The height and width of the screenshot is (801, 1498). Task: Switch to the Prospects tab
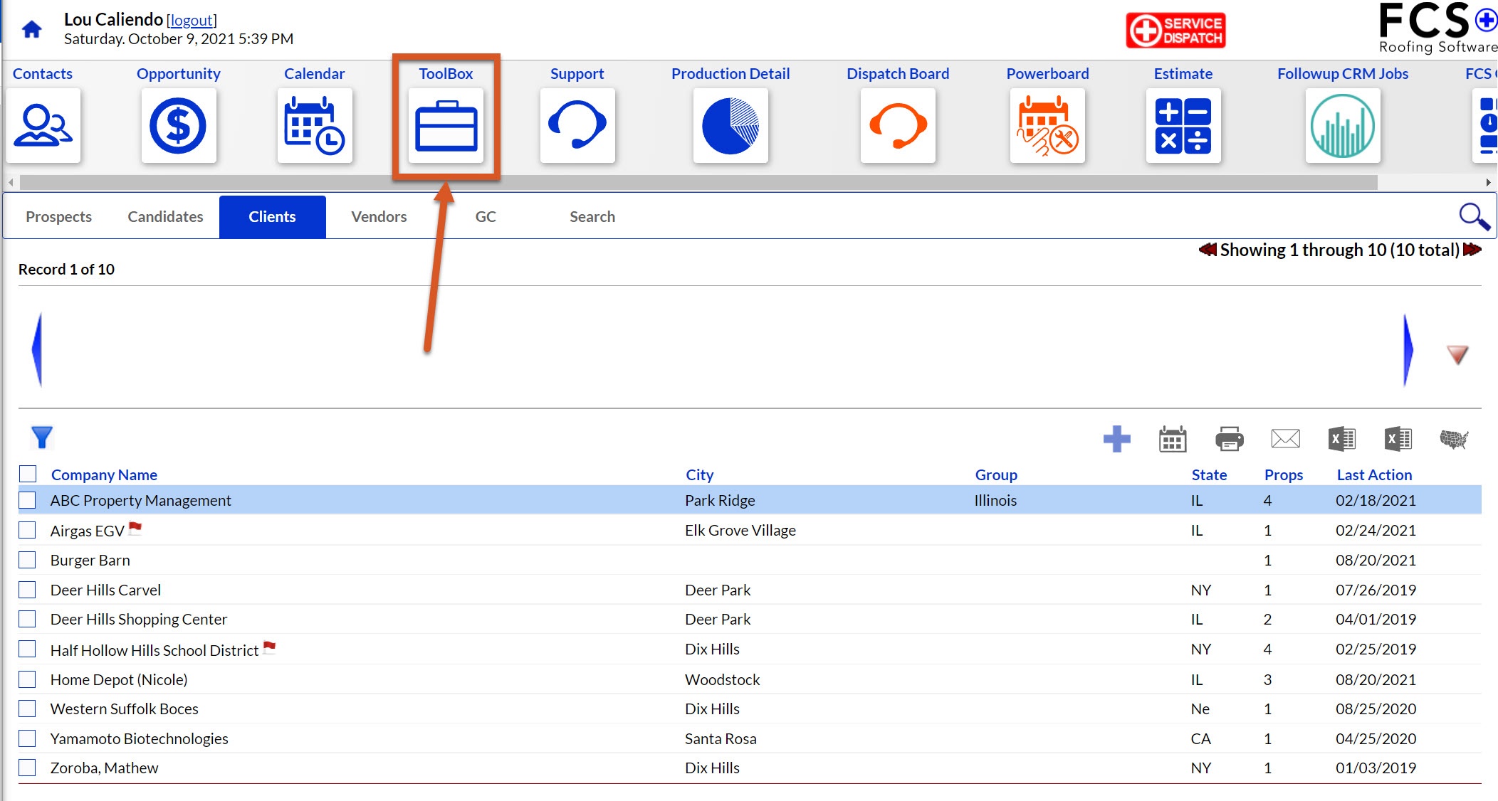click(x=58, y=216)
